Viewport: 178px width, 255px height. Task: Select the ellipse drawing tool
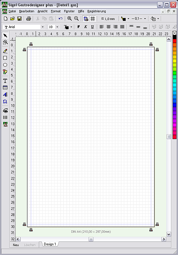tap(5, 65)
